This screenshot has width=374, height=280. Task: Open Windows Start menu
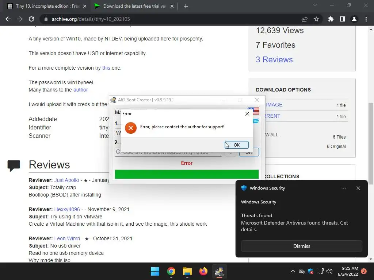tap(155, 271)
